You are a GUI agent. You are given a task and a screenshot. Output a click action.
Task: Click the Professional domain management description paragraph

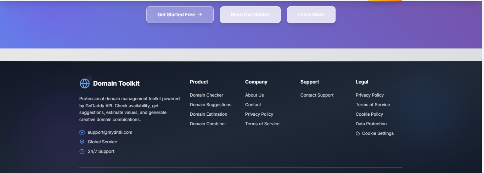coord(130,109)
